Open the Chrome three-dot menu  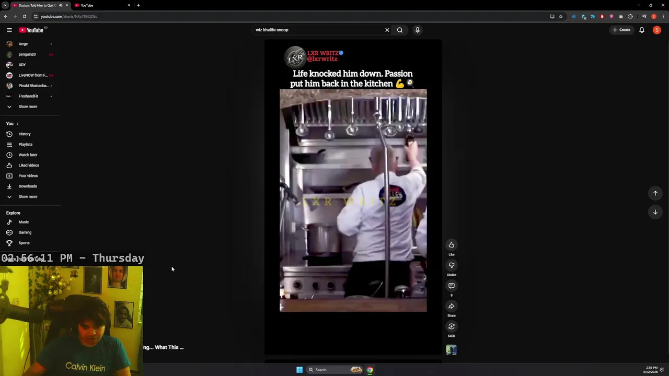point(663,16)
